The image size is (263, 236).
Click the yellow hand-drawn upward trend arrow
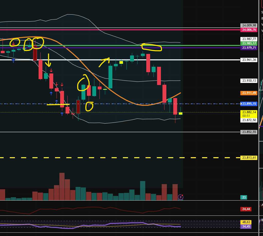pos(105,62)
